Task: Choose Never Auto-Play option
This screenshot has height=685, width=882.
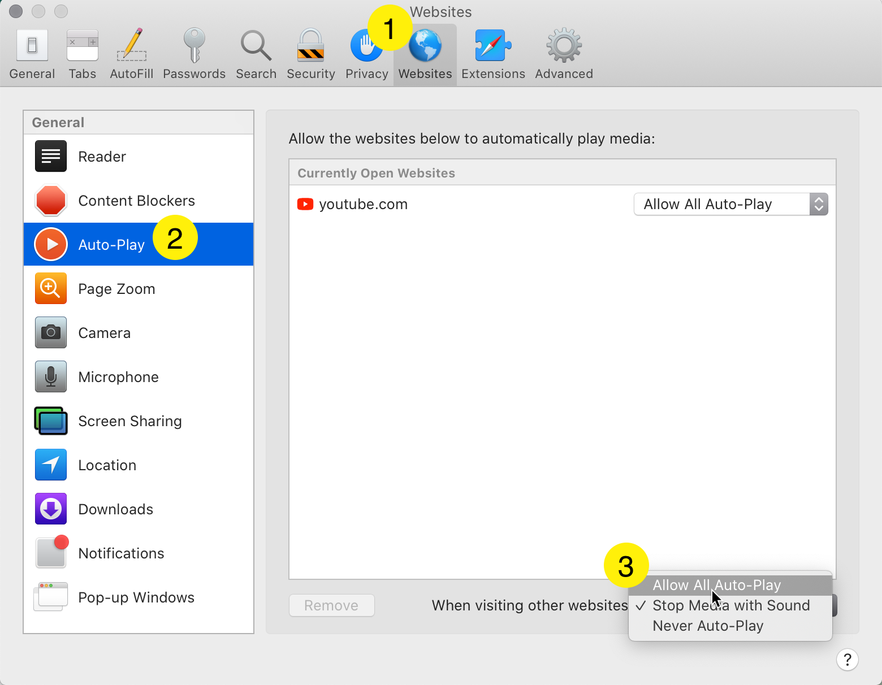Action: [x=708, y=626]
